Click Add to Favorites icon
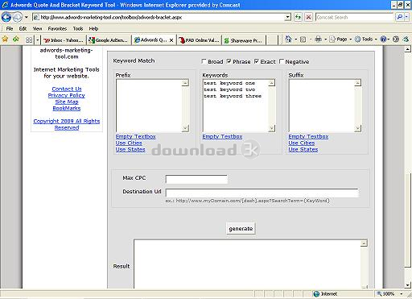This screenshot has height=299, width=412. click(x=16, y=39)
